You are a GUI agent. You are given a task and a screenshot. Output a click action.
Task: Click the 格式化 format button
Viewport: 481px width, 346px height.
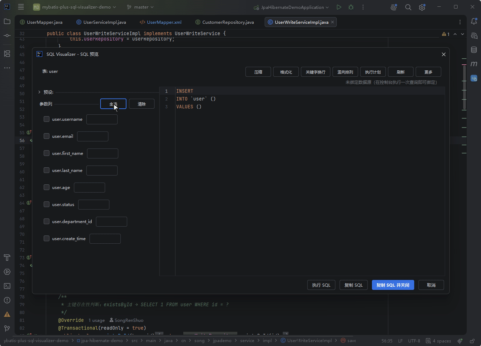(286, 72)
